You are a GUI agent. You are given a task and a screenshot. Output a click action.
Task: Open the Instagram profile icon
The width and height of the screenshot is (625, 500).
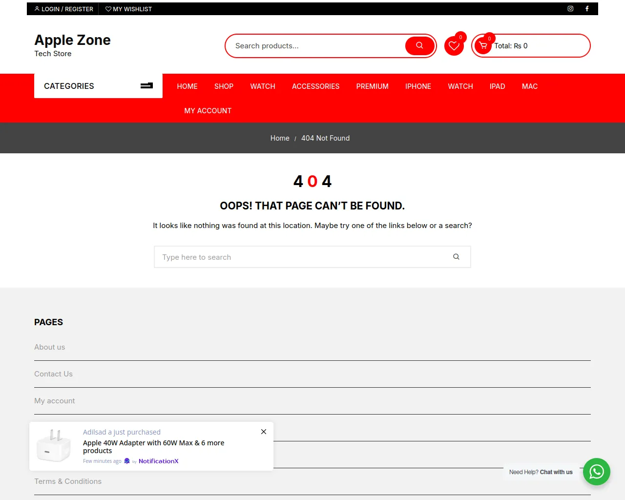(570, 9)
